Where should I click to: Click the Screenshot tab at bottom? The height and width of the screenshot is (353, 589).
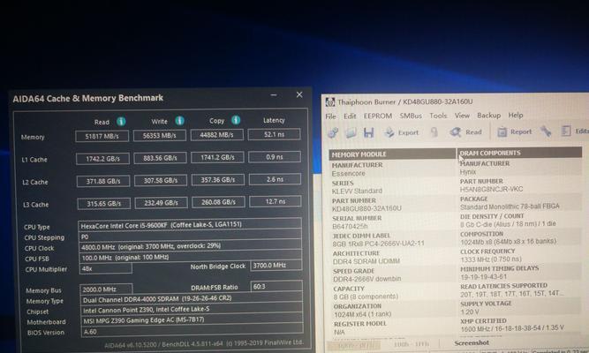(472, 342)
